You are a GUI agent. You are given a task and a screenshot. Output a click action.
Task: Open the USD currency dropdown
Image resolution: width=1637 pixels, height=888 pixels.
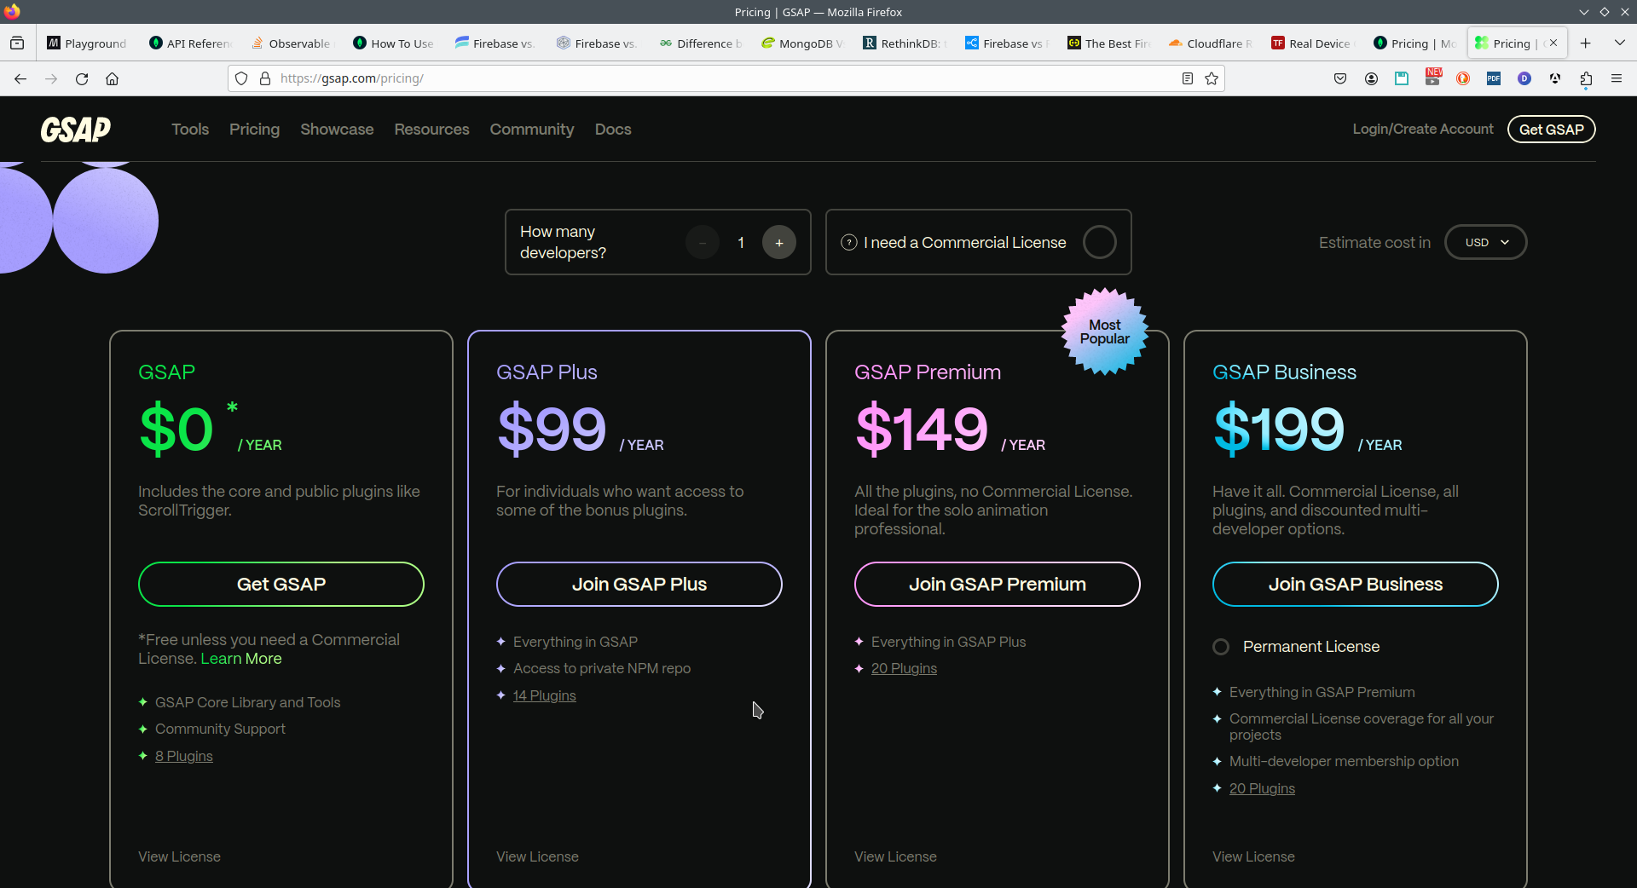(x=1486, y=243)
